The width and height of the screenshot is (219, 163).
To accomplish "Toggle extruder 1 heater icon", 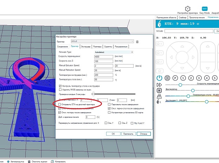I will tap(159, 101).
